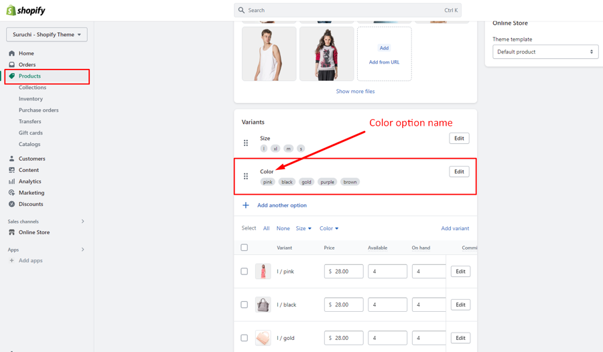603x352 pixels.
Task: Go to Collections in the sidebar
Action: point(32,88)
